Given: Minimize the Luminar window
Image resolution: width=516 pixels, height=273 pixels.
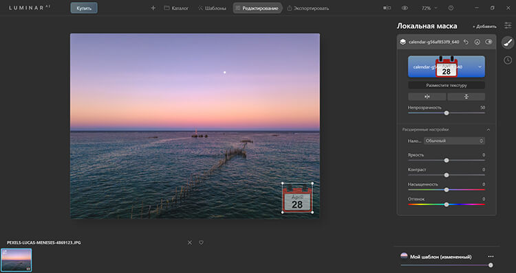Looking at the screenshot, I should (476, 8).
